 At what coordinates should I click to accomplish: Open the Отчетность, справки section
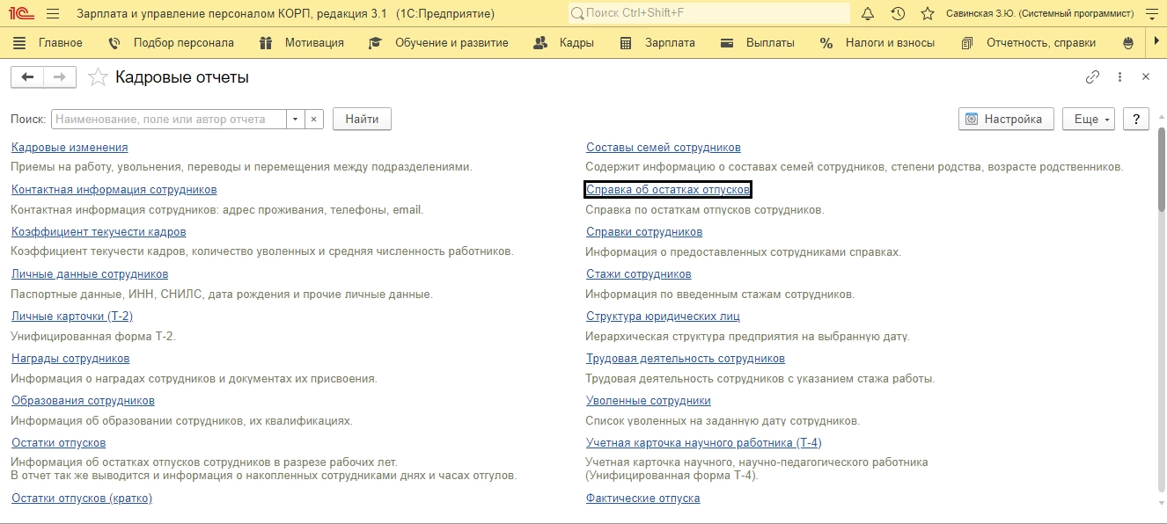tap(1029, 42)
